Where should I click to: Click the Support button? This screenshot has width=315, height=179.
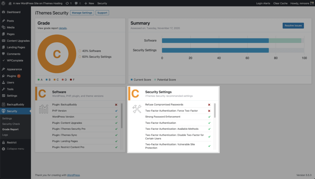(102, 13)
